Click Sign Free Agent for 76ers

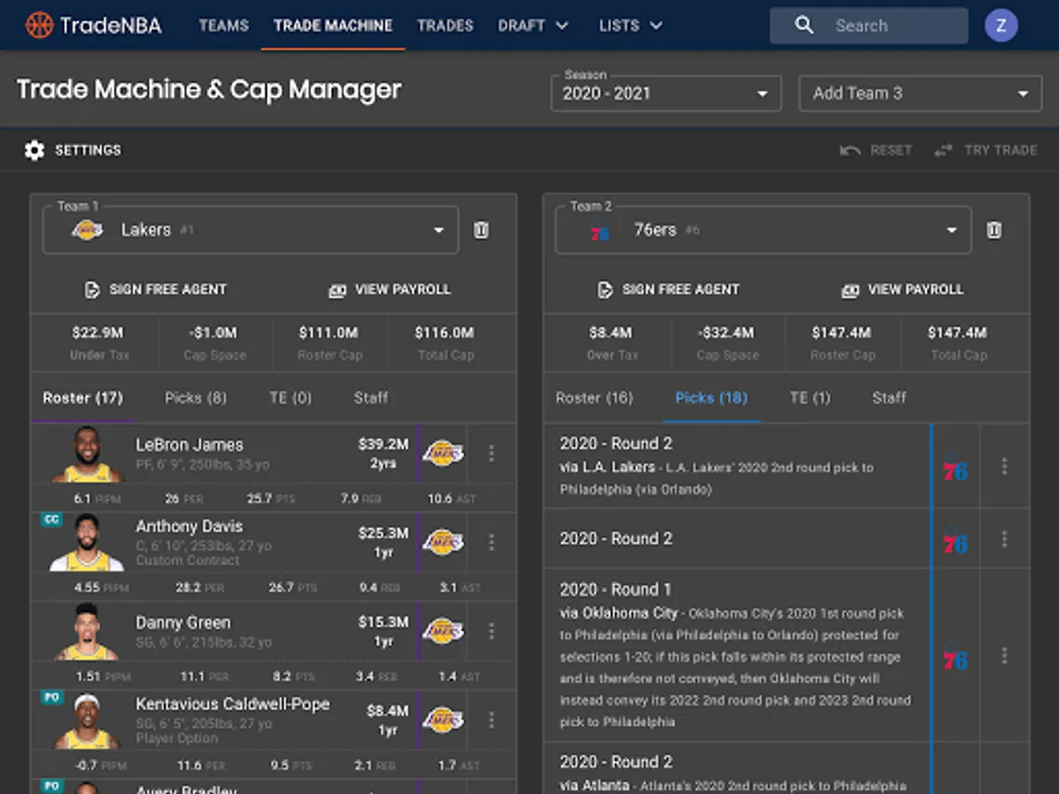668,289
